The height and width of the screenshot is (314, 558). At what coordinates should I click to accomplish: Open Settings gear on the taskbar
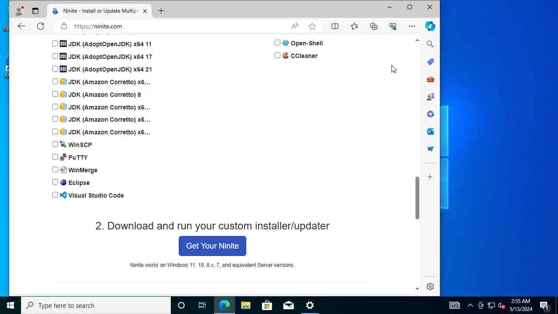310,305
